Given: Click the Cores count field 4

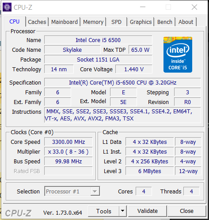Looking at the screenshot, I should click(144, 191).
